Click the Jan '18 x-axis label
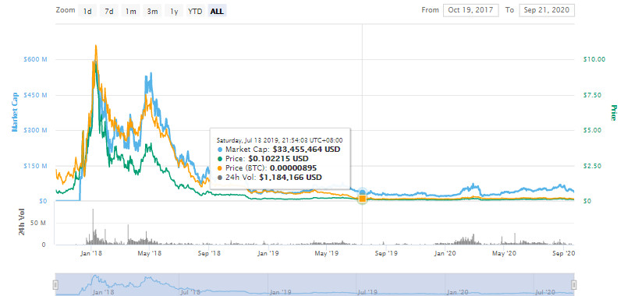This screenshot has width=624, height=296. [91, 252]
